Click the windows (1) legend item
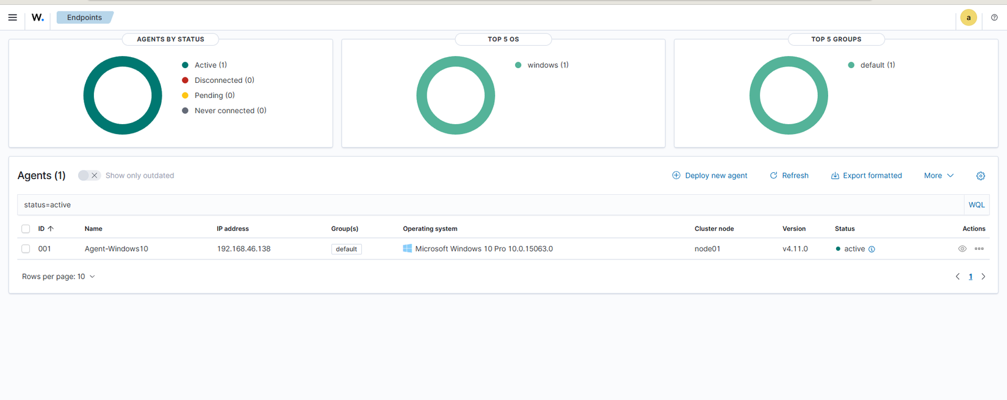 point(541,65)
